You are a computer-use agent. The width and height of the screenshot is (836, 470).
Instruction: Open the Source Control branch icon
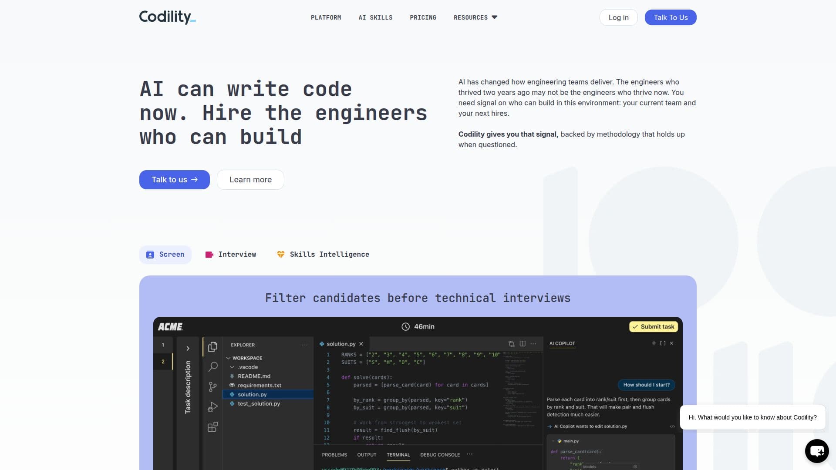[x=212, y=387]
